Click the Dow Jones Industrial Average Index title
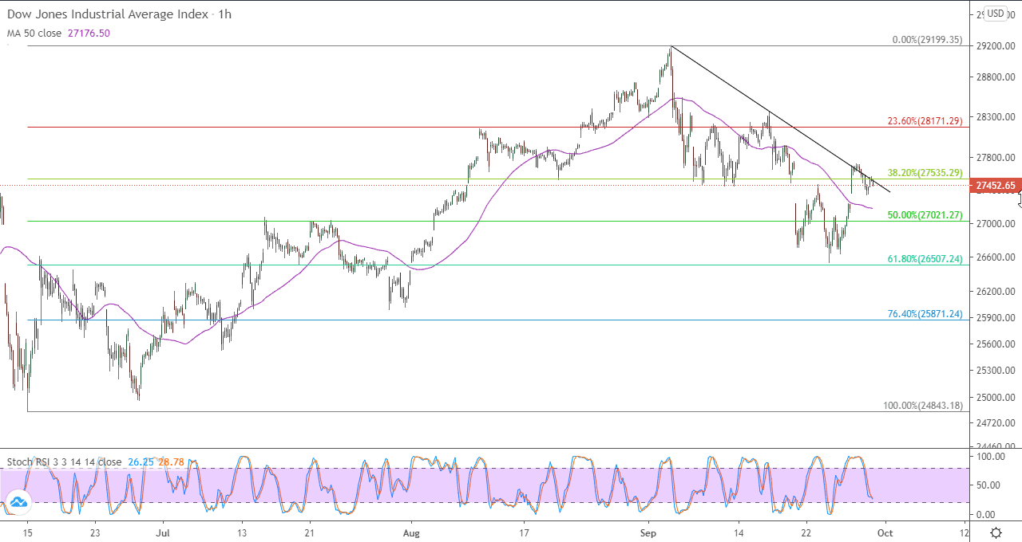Image resolution: width=1022 pixels, height=542 pixels. tap(108, 14)
